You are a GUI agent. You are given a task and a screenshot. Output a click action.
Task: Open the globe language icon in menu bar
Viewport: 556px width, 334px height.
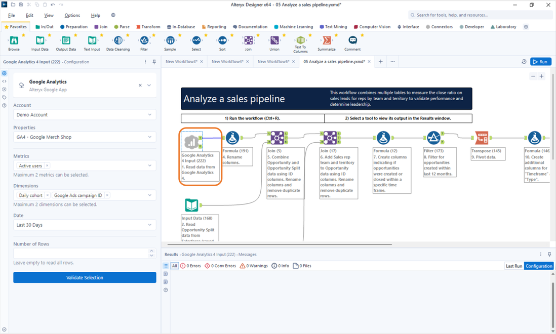point(113,15)
